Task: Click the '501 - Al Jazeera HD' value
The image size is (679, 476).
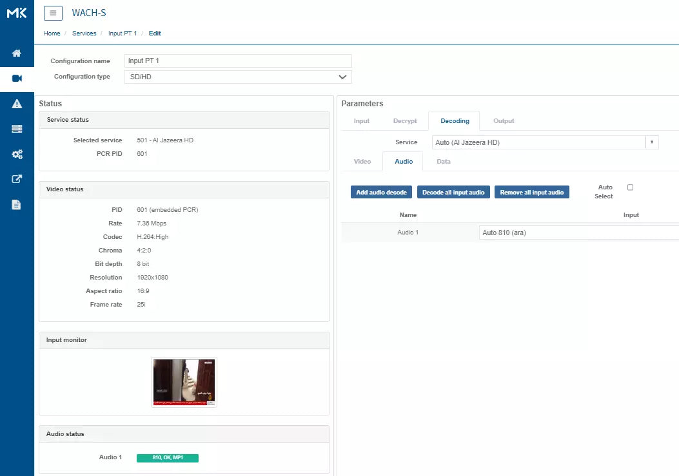Action: [x=165, y=140]
